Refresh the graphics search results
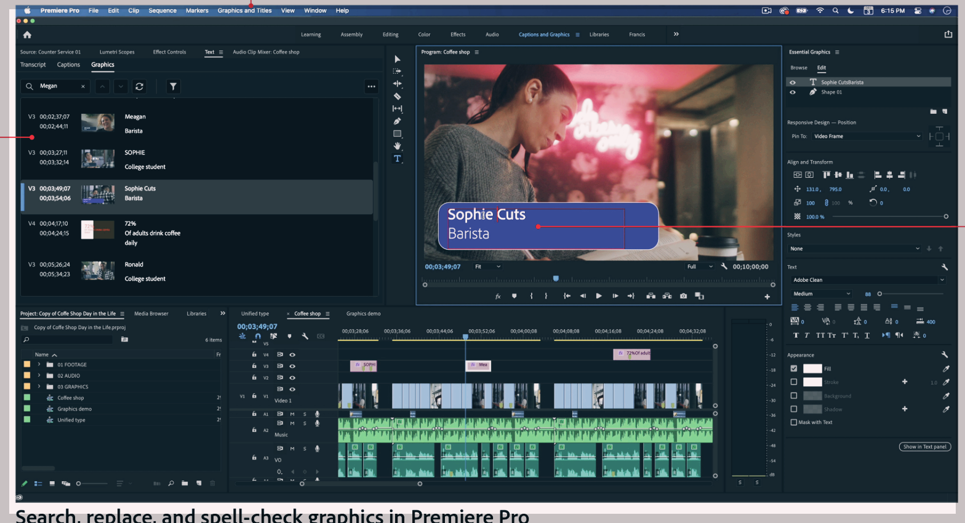The width and height of the screenshot is (965, 523). [x=140, y=87]
